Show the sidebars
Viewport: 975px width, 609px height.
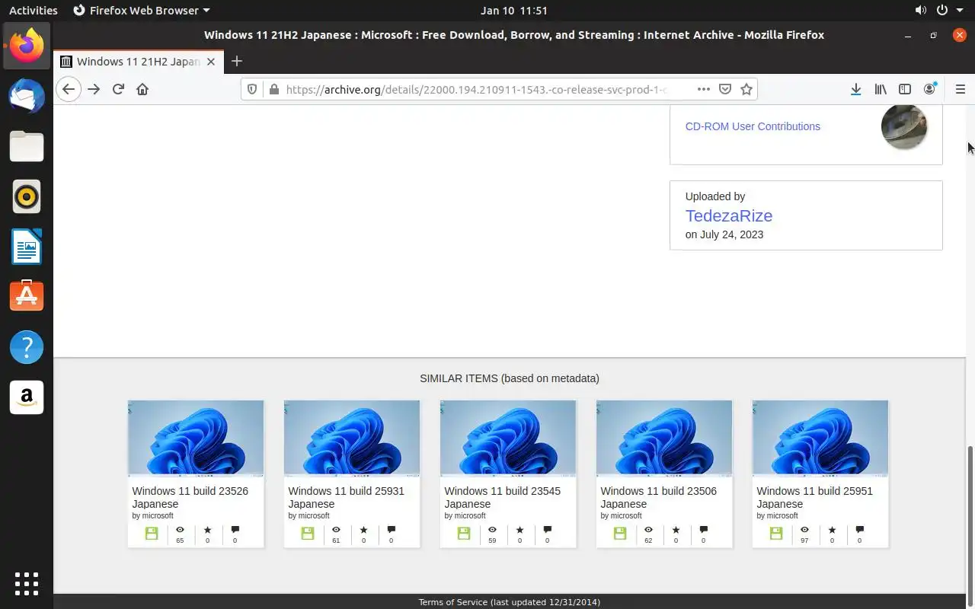point(905,89)
